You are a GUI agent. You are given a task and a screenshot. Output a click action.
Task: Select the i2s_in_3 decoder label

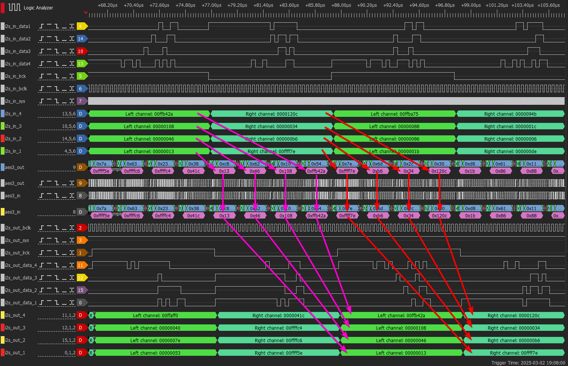click(13, 126)
